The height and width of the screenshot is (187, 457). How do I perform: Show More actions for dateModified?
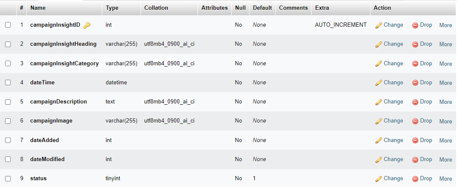click(x=446, y=159)
